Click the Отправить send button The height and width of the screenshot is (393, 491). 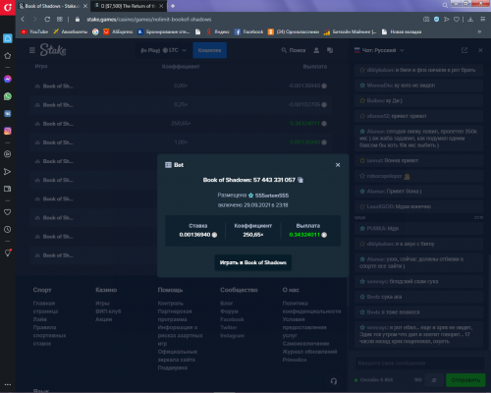[465, 380]
